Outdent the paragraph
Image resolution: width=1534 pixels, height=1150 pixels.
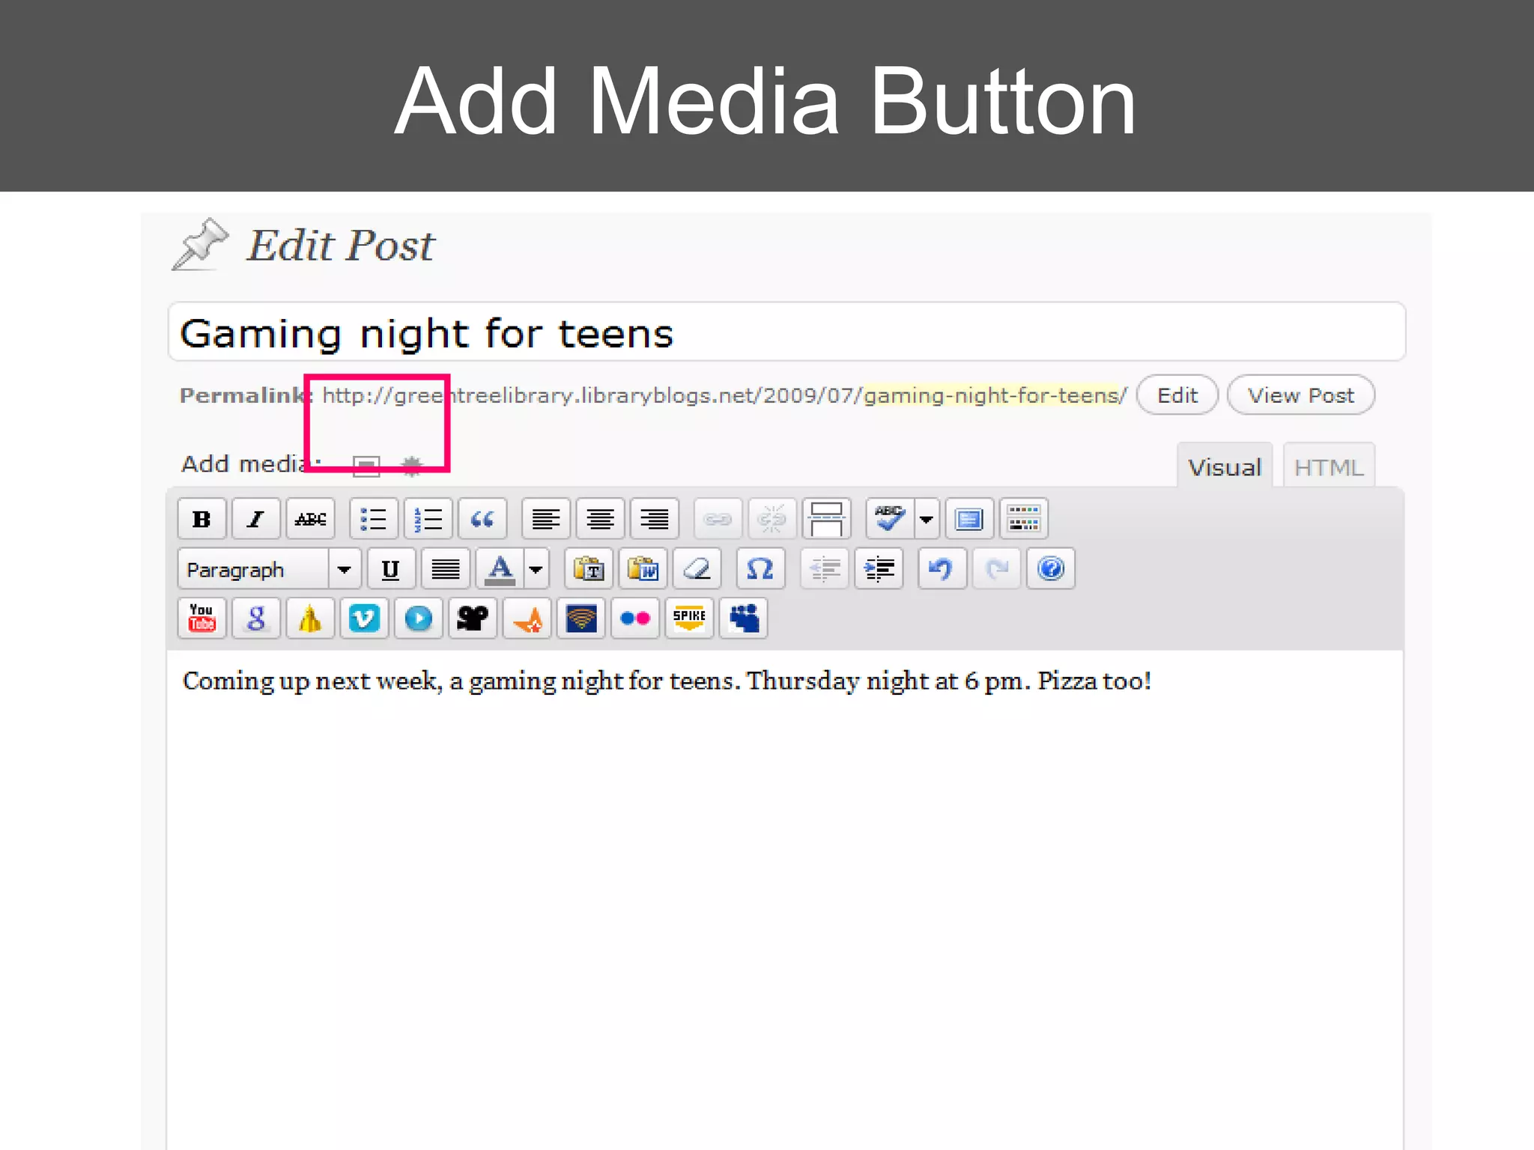824,570
